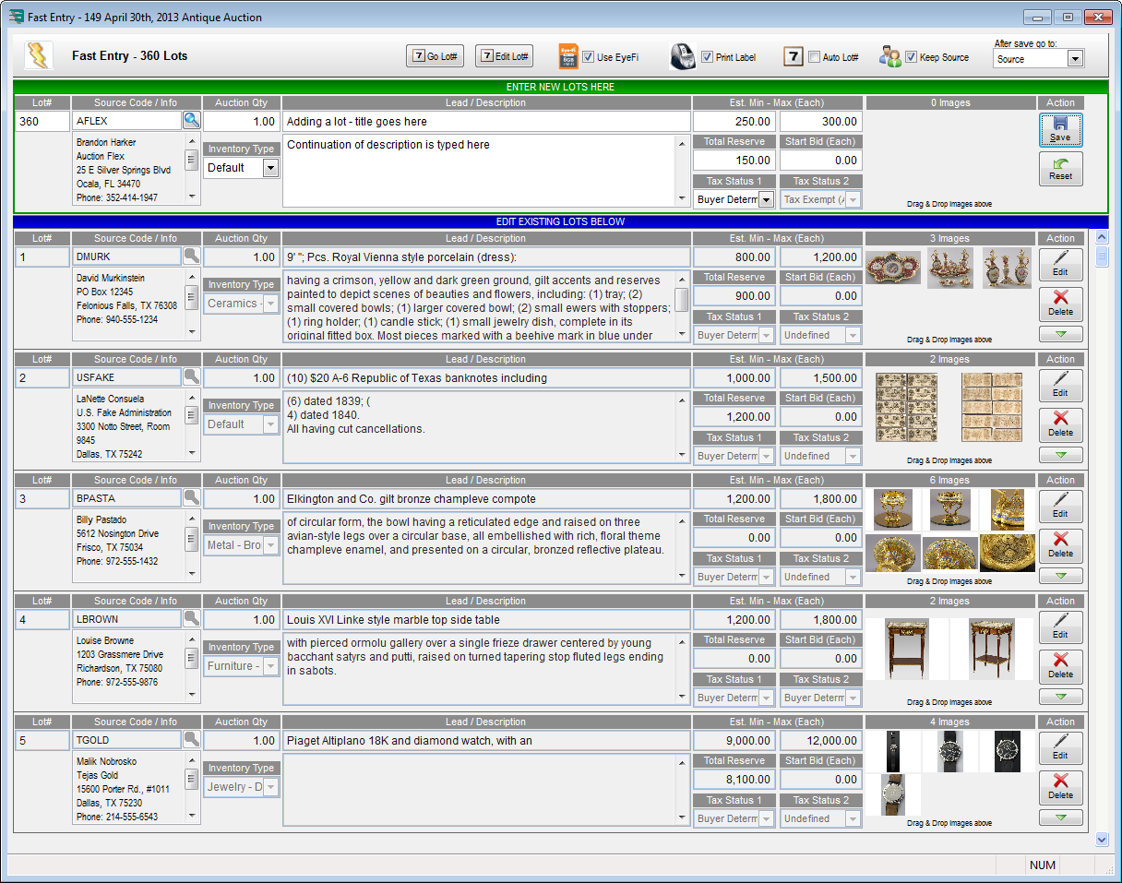Click the search magnifier beside DMURK
The width and height of the screenshot is (1122, 883).
[191, 257]
